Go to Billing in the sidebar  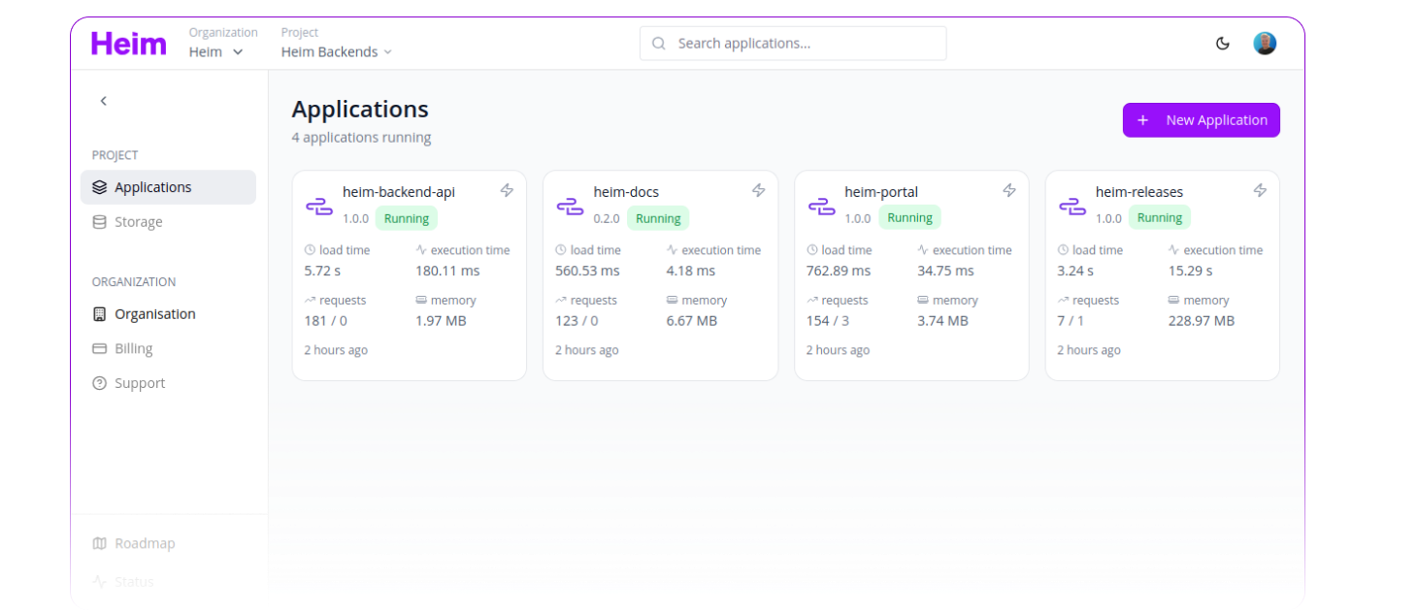(x=133, y=349)
